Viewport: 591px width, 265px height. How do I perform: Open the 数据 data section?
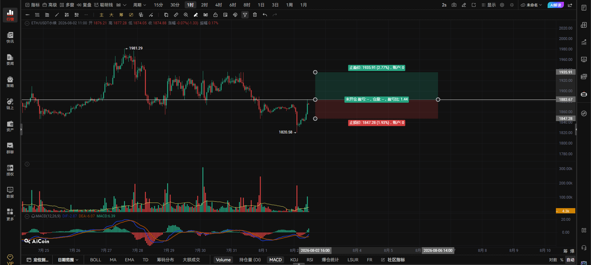pos(10,192)
